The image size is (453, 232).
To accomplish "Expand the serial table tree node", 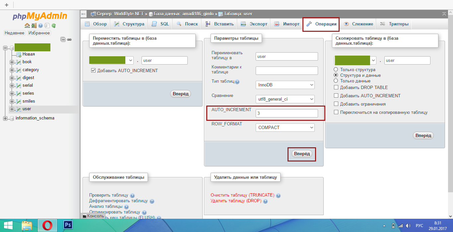I will pos(12,85).
